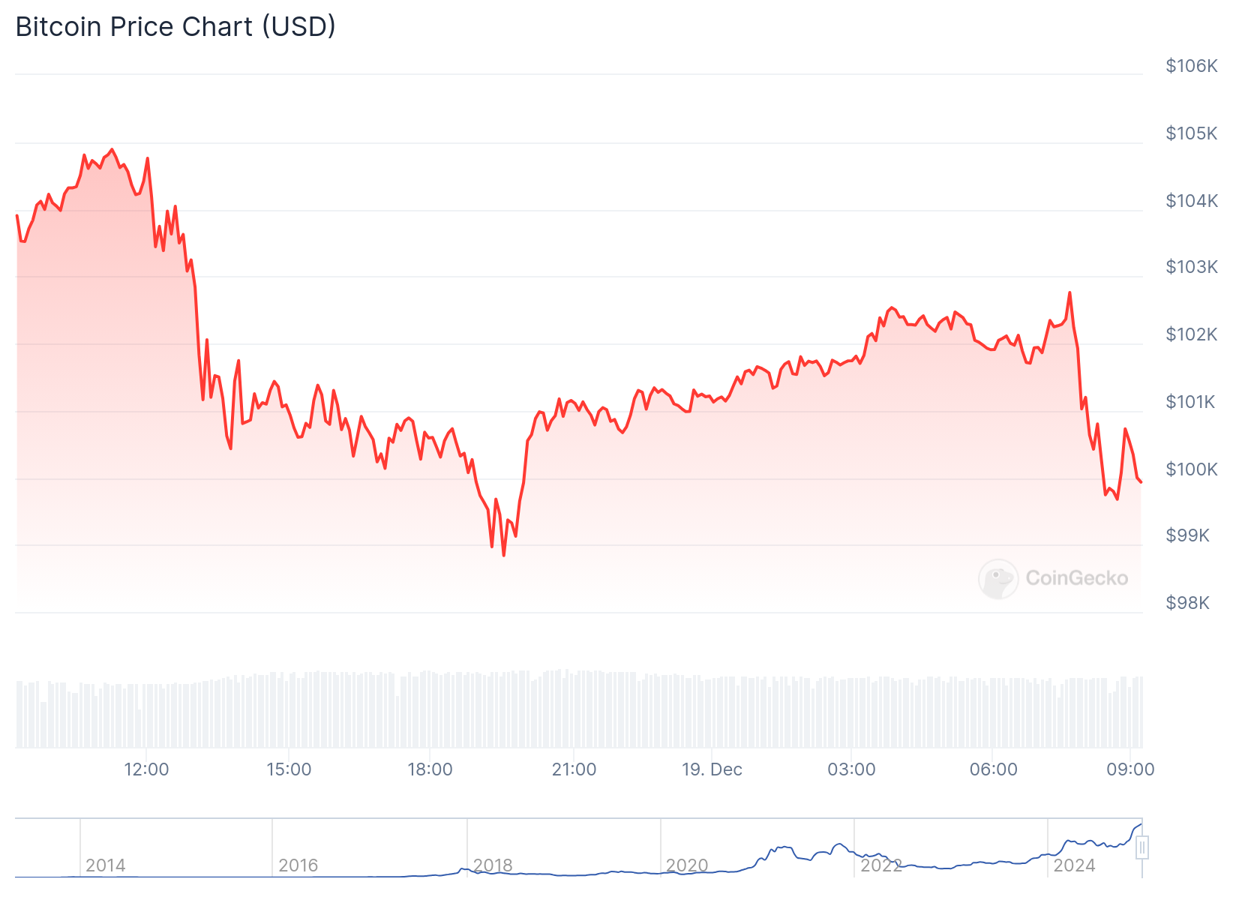Click the $106K price axis label
Viewport: 1233px width, 900px height.
click(1191, 66)
